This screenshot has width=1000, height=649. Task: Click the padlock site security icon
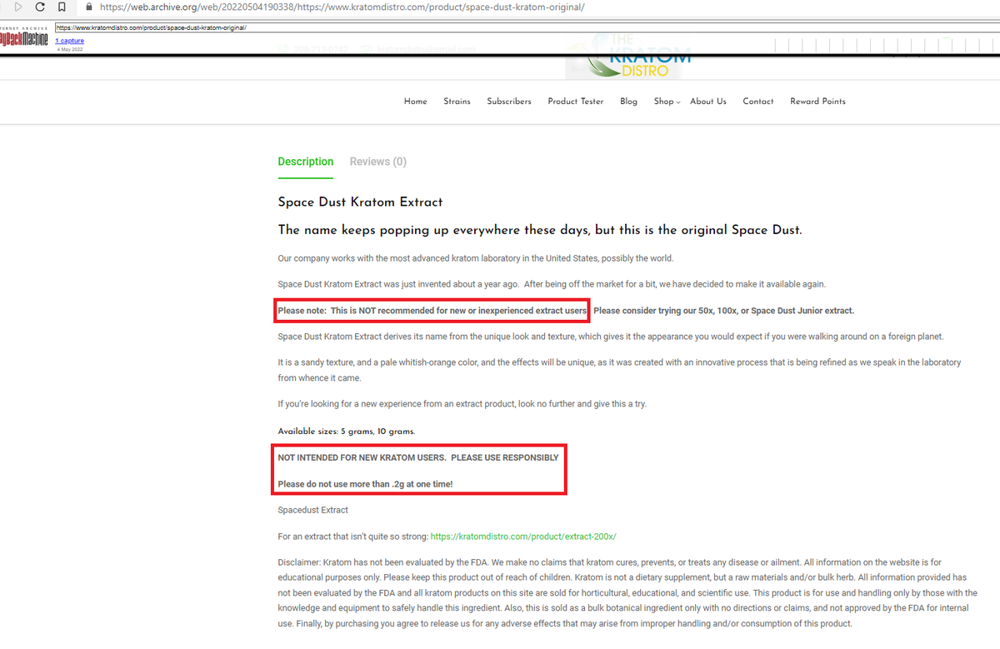click(x=90, y=7)
